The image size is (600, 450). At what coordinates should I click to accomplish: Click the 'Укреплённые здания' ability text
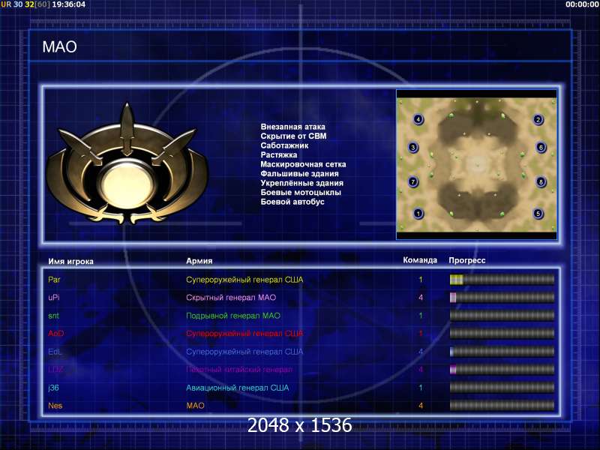[302, 183]
